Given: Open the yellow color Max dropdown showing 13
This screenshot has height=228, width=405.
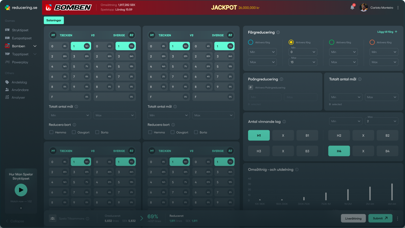Looking at the screenshot, I should pyautogui.click(x=303, y=62).
